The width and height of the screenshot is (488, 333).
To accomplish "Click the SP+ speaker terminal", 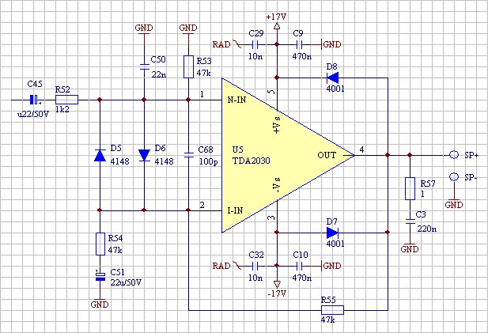I will click(x=454, y=155).
